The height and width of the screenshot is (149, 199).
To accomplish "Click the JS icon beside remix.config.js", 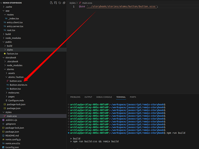I will pos(3,140).
